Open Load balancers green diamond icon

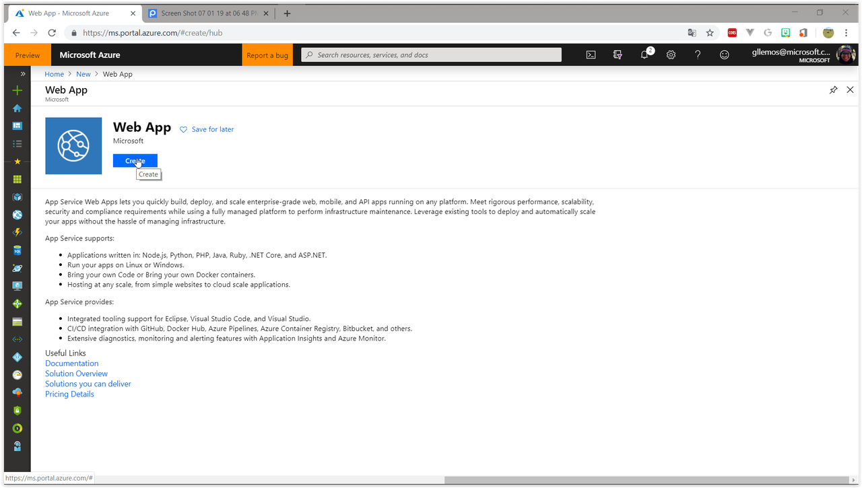pos(18,304)
